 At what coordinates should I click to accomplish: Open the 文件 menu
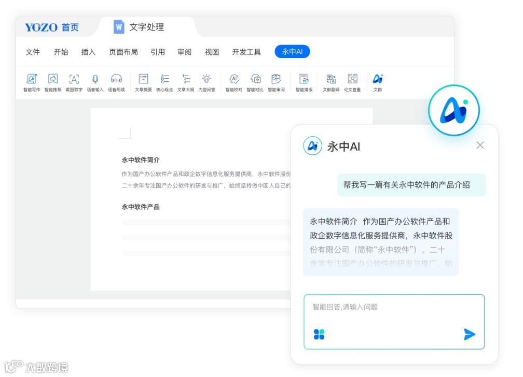coord(33,52)
